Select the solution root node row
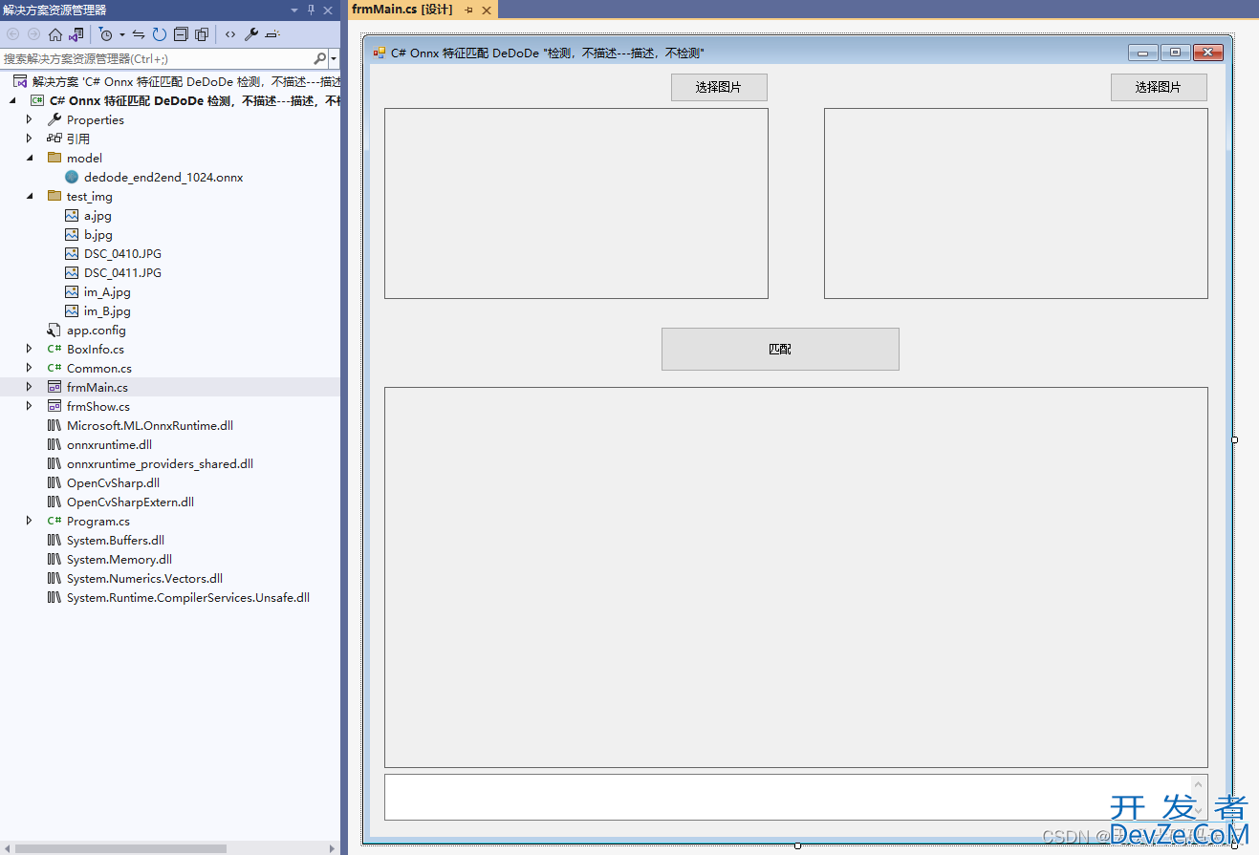The image size is (1259, 855). pyautogui.click(x=170, y=81)
